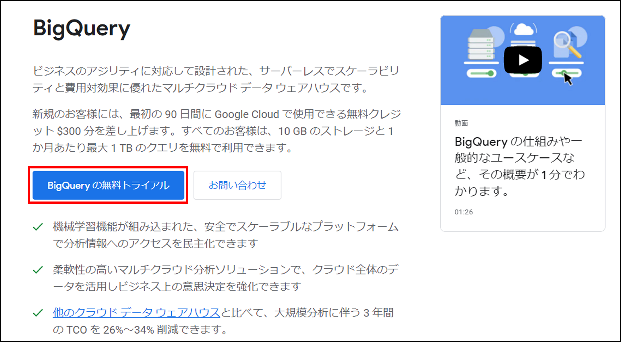This screenshot has height=342, width=621.
Task: Click the BigQuery の無料トライアル button
Action: point(108,185)
